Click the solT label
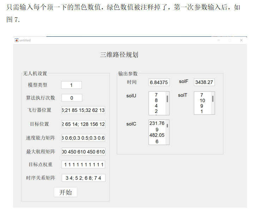This screenshot has width=253, height=213. [x=182, y=95]
